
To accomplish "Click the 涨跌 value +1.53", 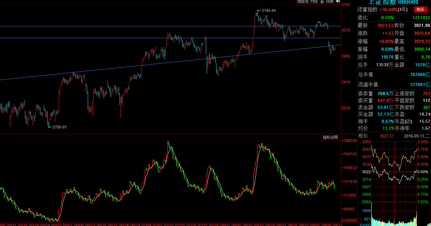I will coord(389,33).
